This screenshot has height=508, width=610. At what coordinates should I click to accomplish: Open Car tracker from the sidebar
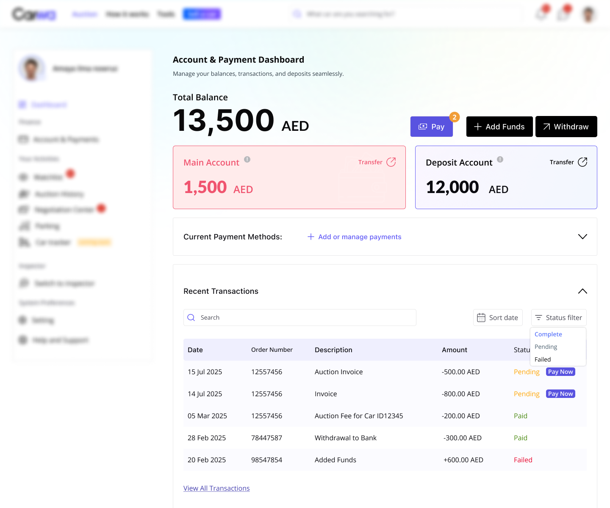(x=52, y=242)
